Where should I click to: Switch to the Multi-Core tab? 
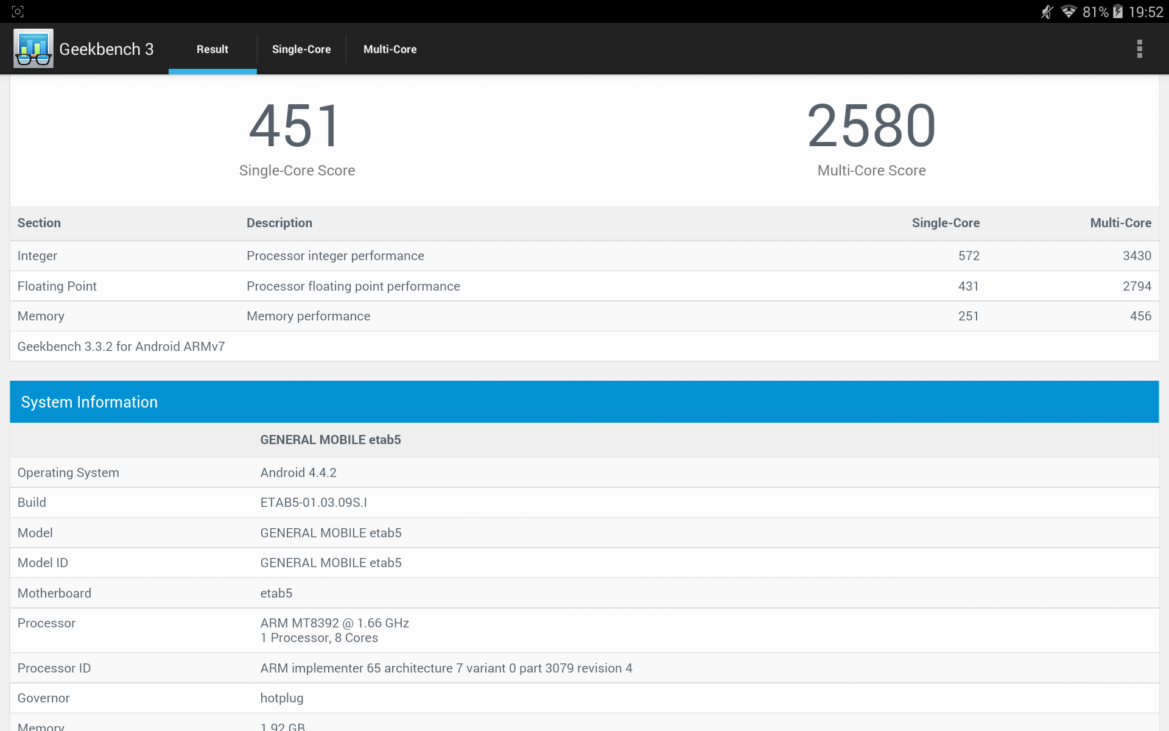(390, 49)
